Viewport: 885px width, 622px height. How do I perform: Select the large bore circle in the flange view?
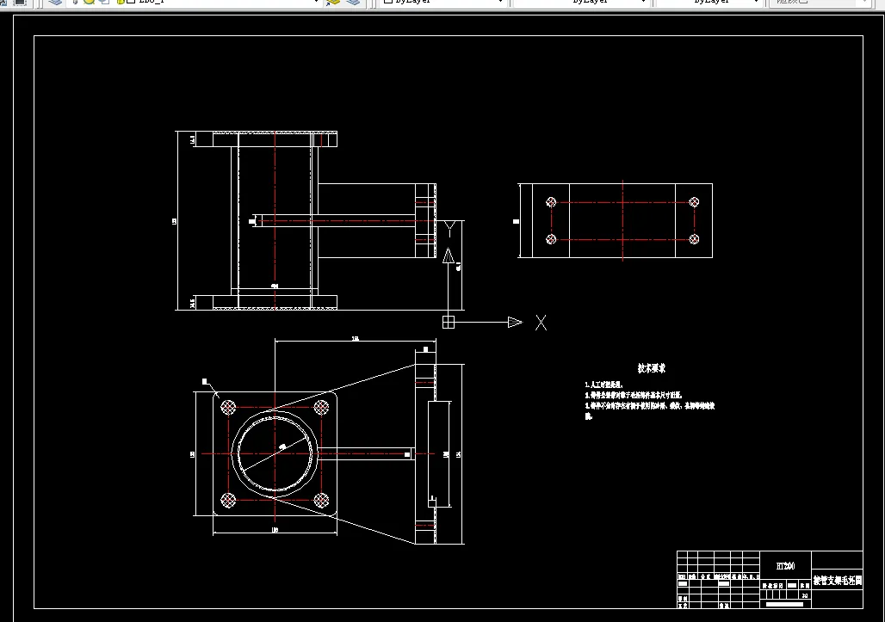275,453
